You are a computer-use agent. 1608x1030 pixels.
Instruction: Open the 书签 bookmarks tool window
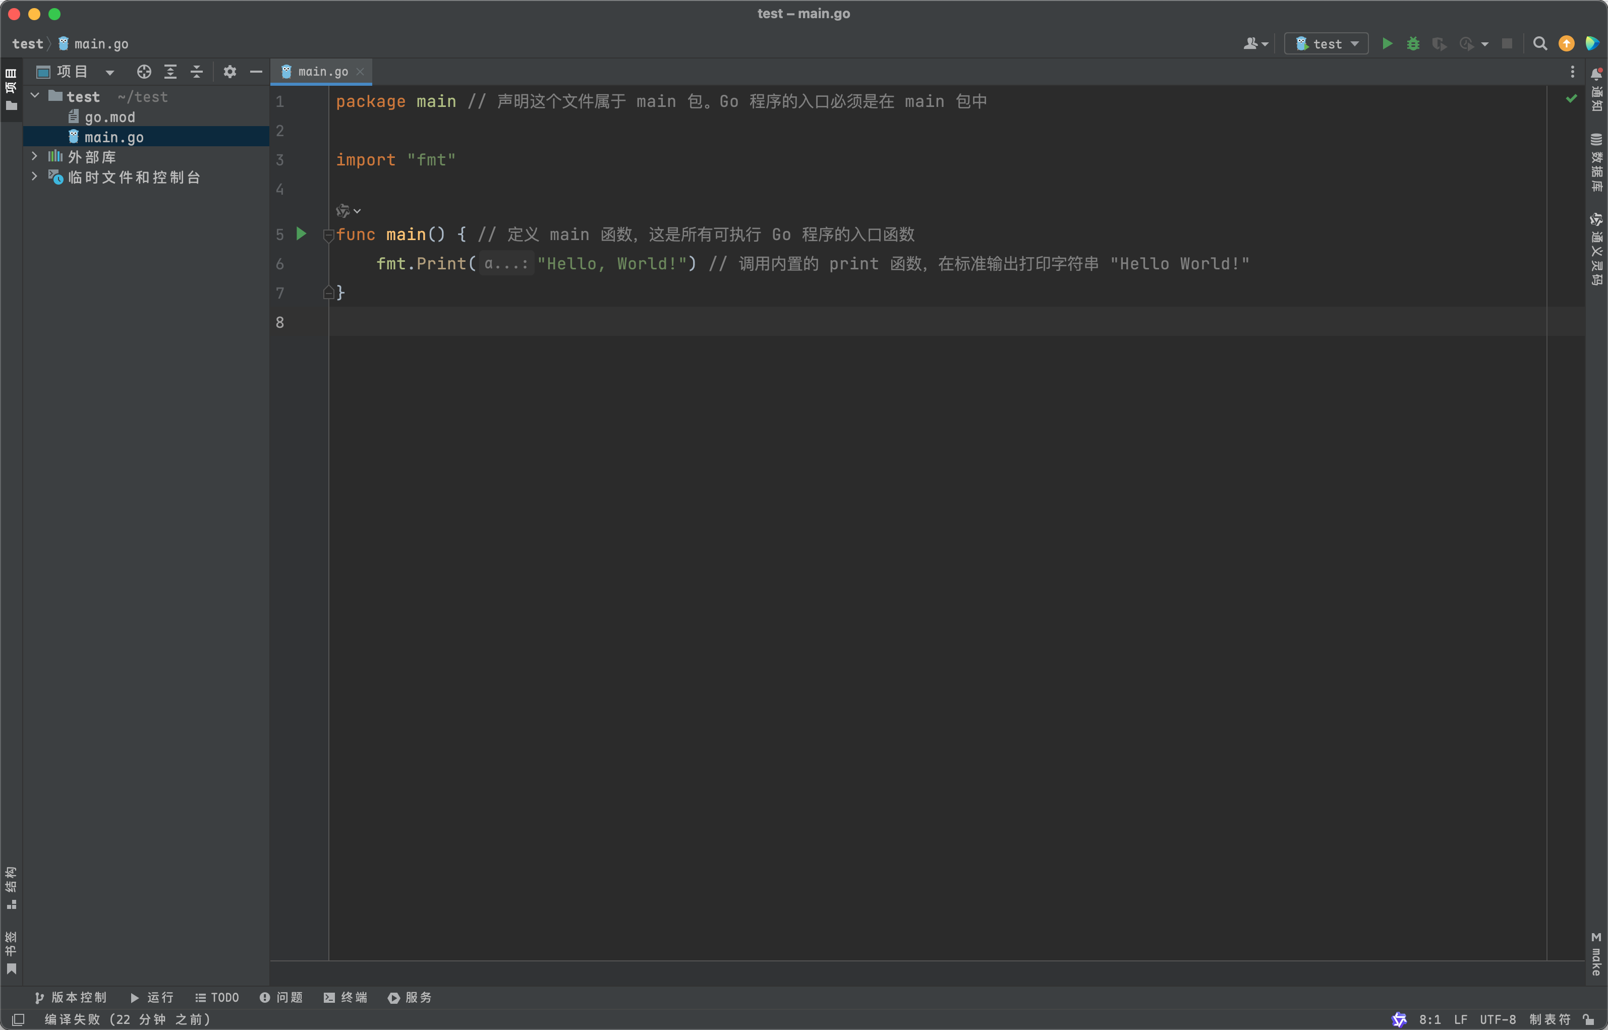[12, 952]
